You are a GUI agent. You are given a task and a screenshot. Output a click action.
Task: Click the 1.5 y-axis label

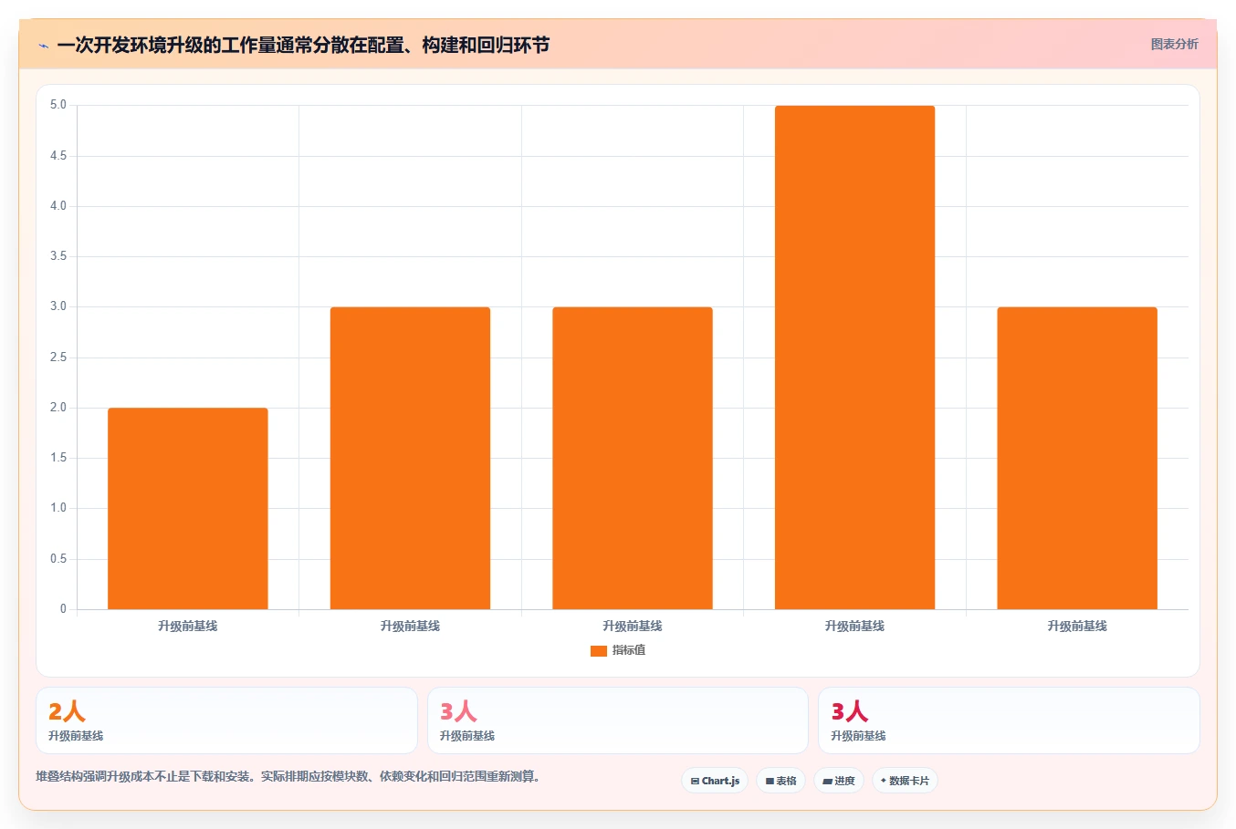click(x=58, y=458)
